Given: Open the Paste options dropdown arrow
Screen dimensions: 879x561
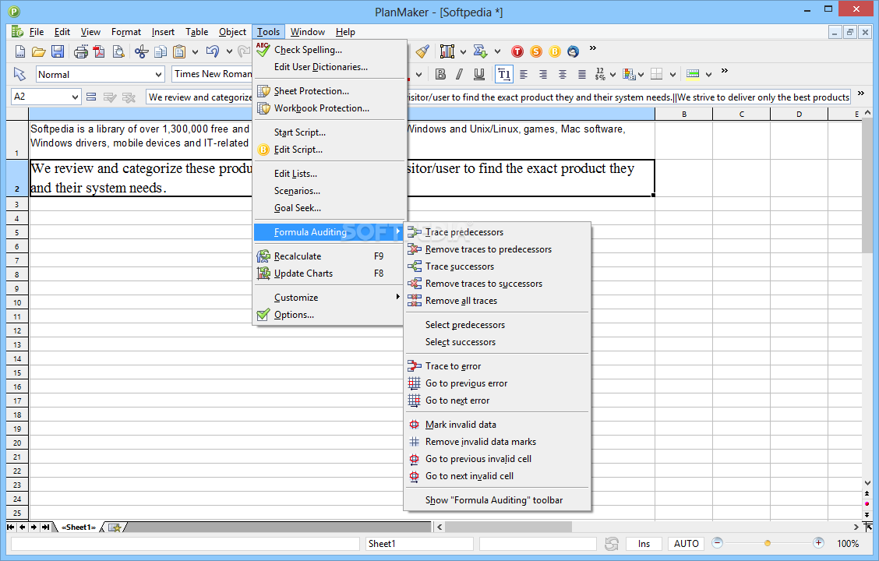Looking at the screenshot, I should point(195,52).
